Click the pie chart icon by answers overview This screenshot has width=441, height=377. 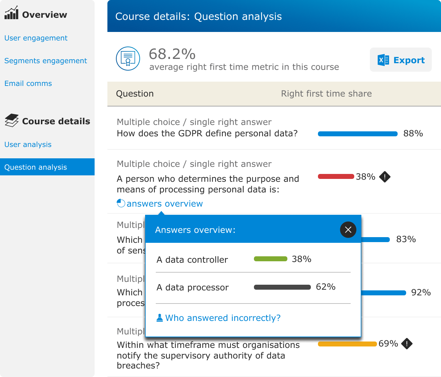click(x=121, y=203)
